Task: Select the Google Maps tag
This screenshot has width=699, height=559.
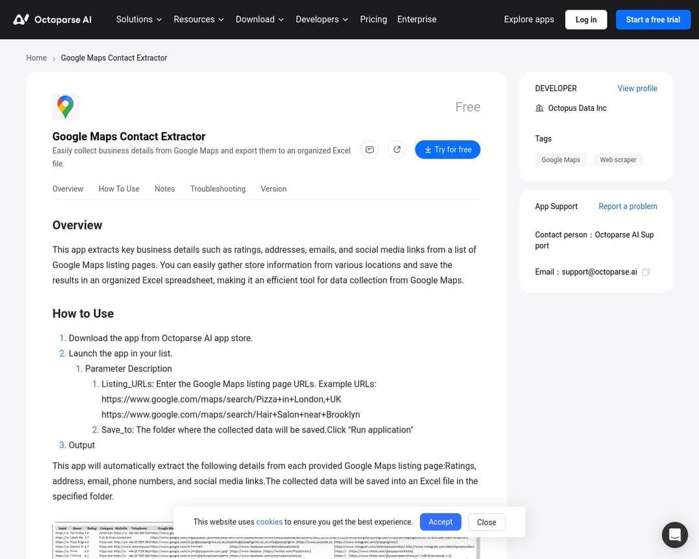Action: coord(560,159)
